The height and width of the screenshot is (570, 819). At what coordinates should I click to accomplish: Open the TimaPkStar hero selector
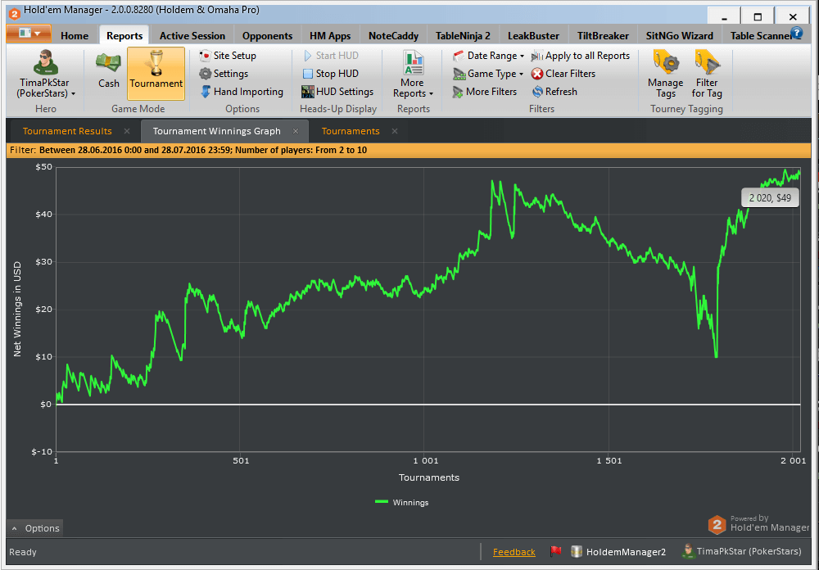46,74
